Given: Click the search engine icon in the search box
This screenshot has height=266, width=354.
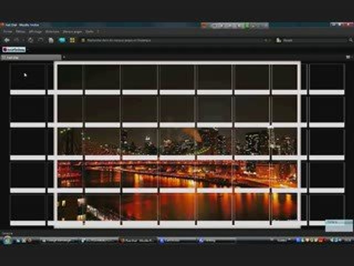Looking at the screenshot, I should pos(279,40).
